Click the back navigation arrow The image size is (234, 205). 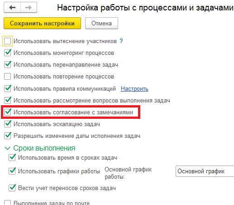[x=12, y=7]
